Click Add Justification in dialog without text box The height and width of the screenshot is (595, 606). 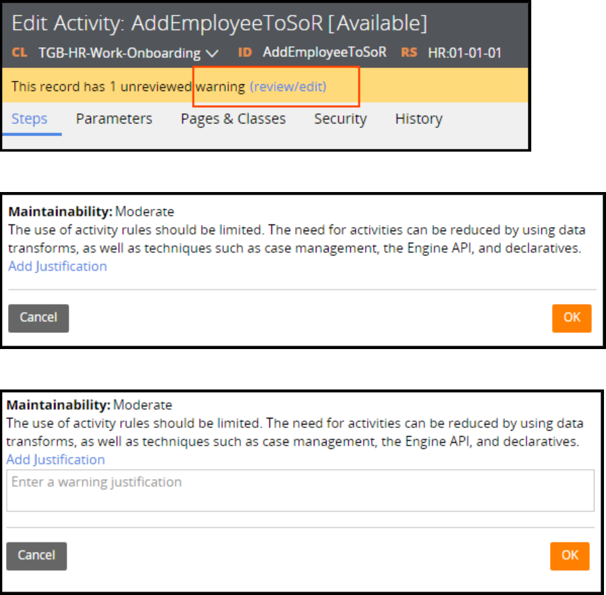coord(57,266)
